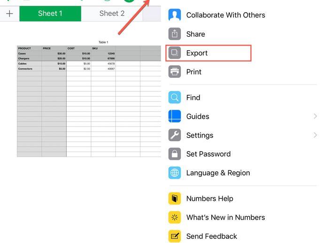Viewport: 324px width, 243px height.
Task: Tap the Print printer icon
Action: (175, 72)
